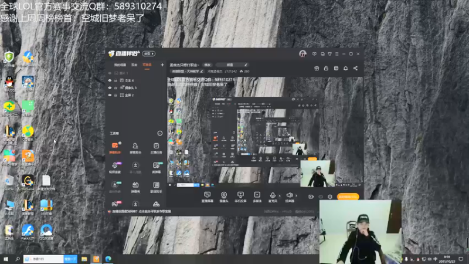469x264 pixels.
Task: Add 手机投屏 phone casting source
Action: (240, 197)
